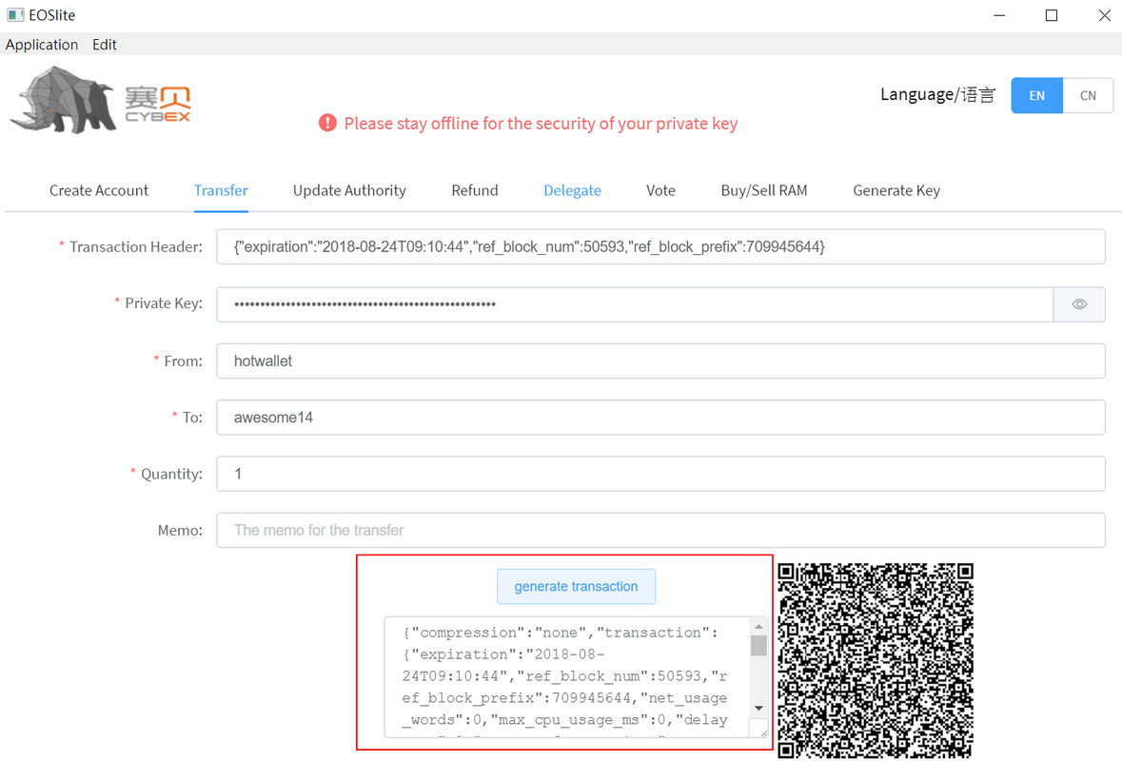Show the private key with eye icon

pos(1079,304)
